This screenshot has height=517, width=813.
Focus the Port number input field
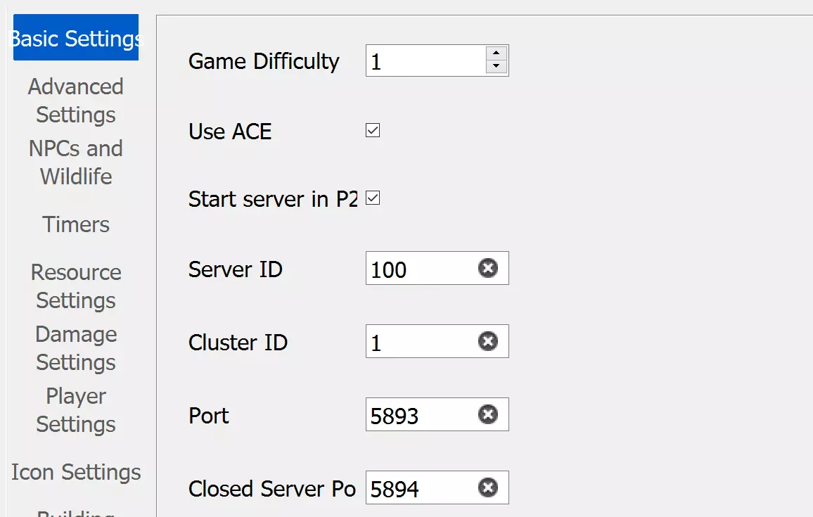(420, 415)
